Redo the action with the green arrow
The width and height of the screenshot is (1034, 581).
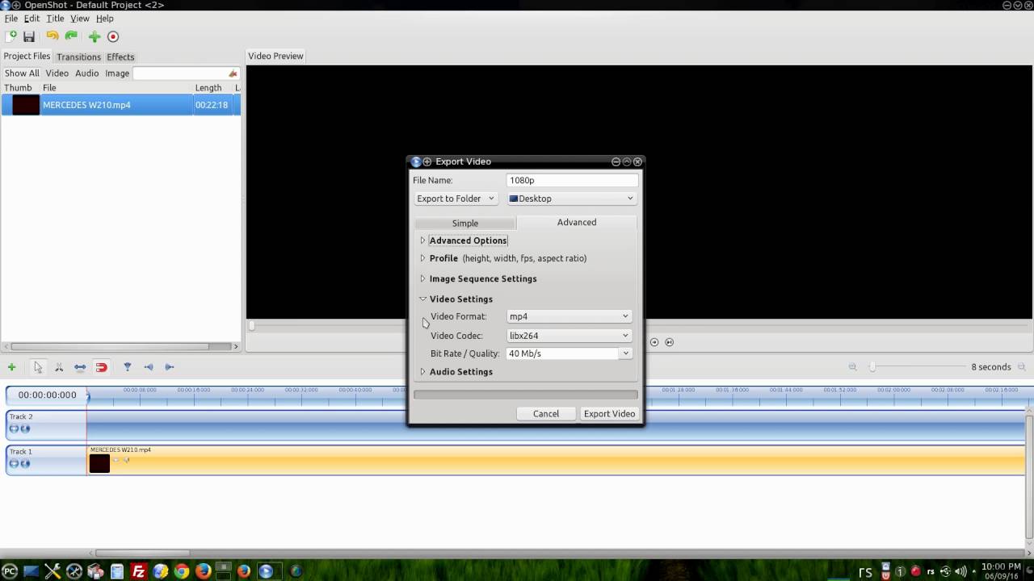[71, 36]
